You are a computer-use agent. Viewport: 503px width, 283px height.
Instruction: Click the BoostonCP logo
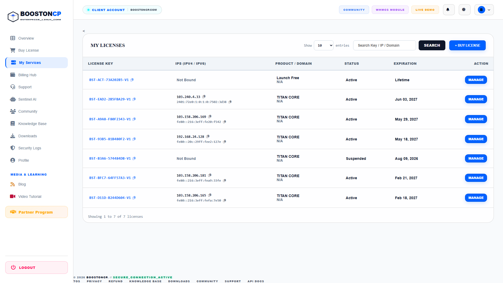34,16
